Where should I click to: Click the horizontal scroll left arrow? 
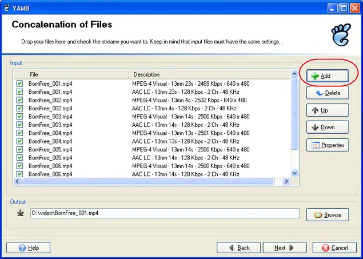pyautogui.click(x=17, y=181)
